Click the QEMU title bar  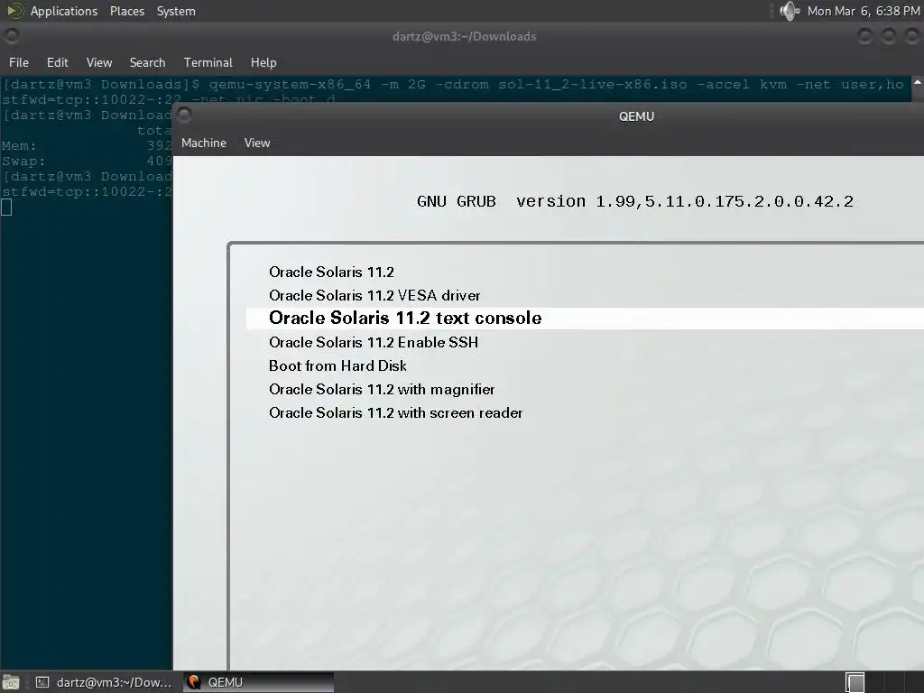point(548,116)
